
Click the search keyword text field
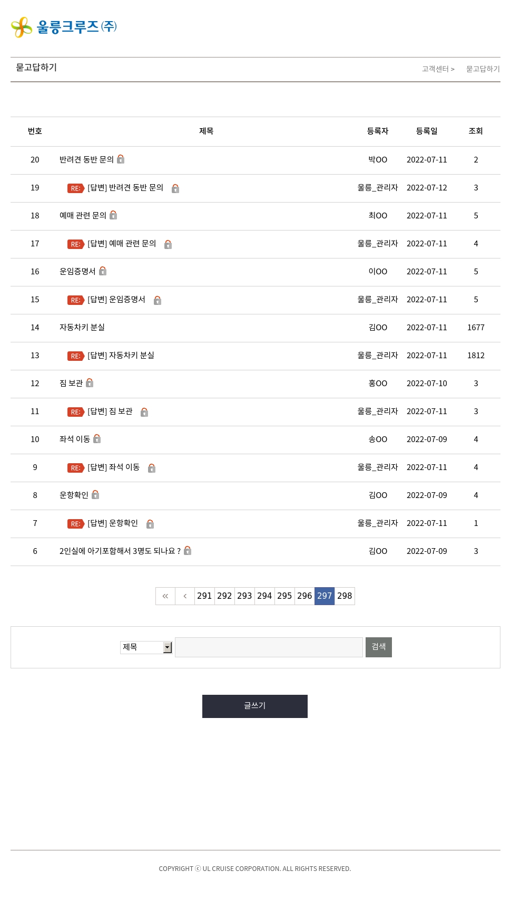pyautogui.click(x=269, y=647)
